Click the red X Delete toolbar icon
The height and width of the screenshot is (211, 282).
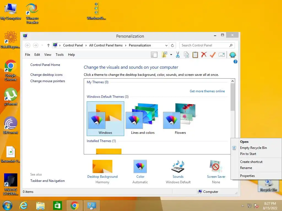pos(204,55)
